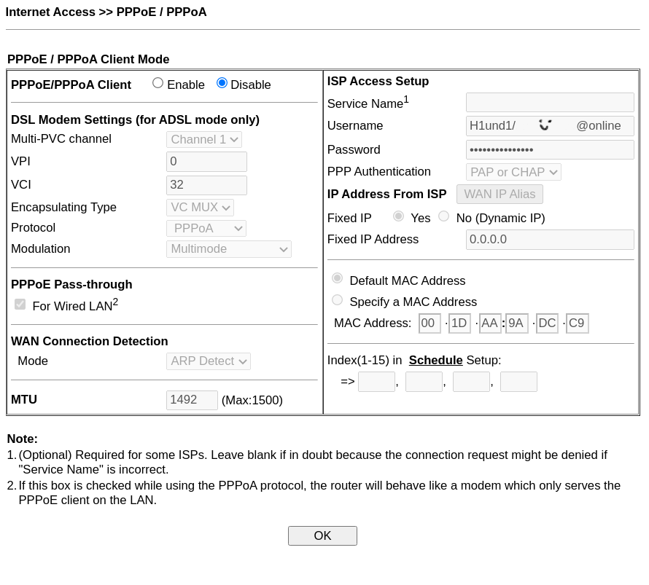Click the OK button

click(322, 535)
